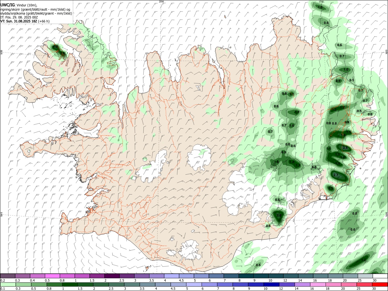The height and width of the screenshot is (291, 388).
Task: Click the '0.1' label in the lower legend
Action: coord(3,289)
